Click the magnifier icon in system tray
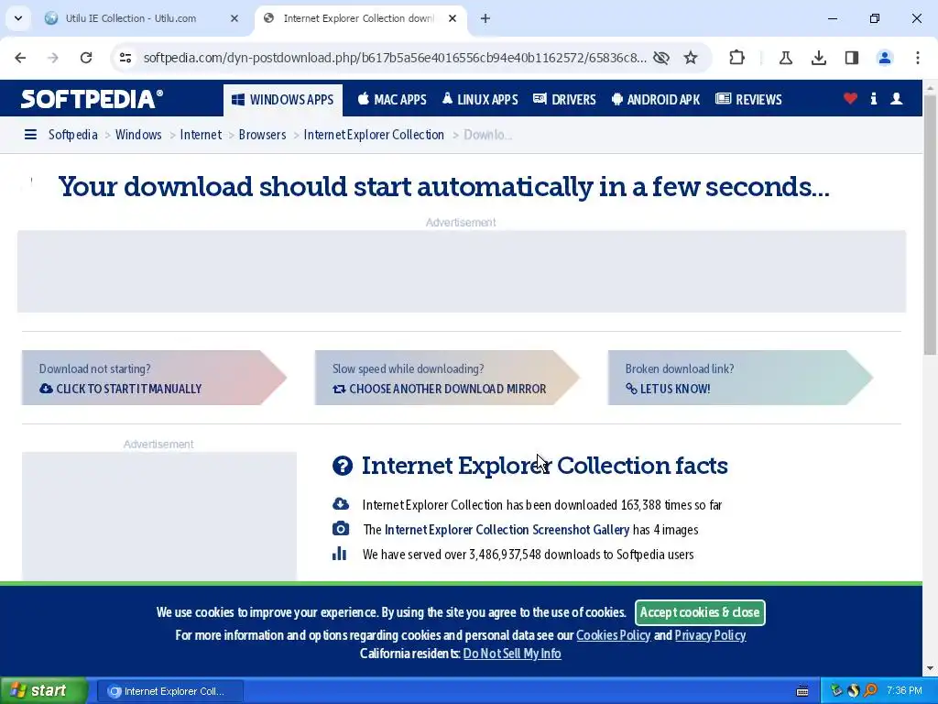Image resolution: width=938 pixels, height=704 pixels. [870, 691]
